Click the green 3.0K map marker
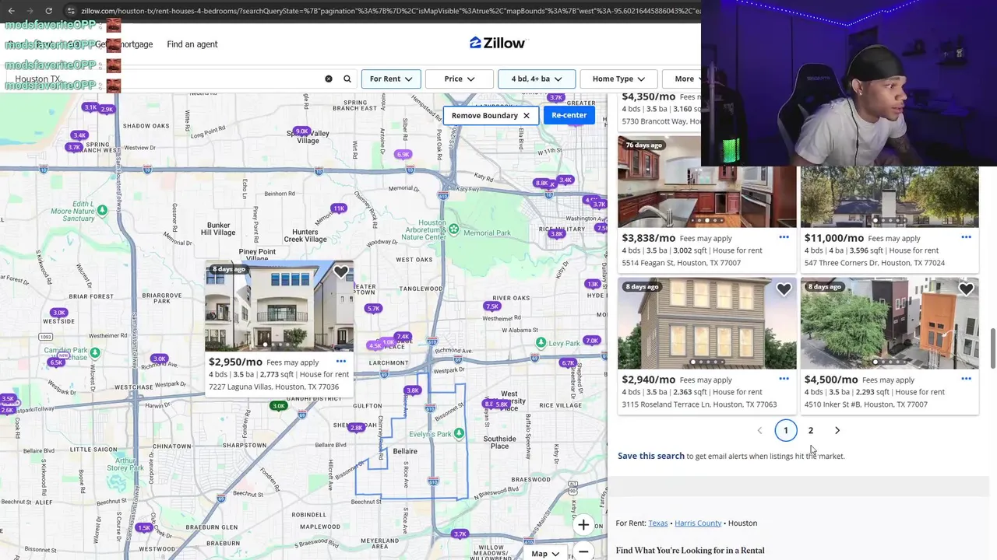Image resolution: width=997 pixels, height=560 pixels. [x=278, y=405]
